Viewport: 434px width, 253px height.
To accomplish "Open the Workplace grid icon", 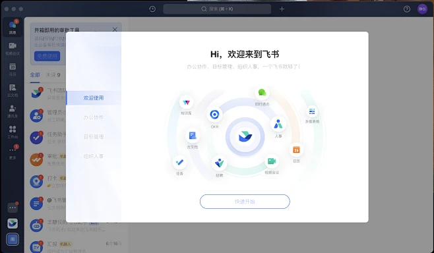I will click(13, 132).
